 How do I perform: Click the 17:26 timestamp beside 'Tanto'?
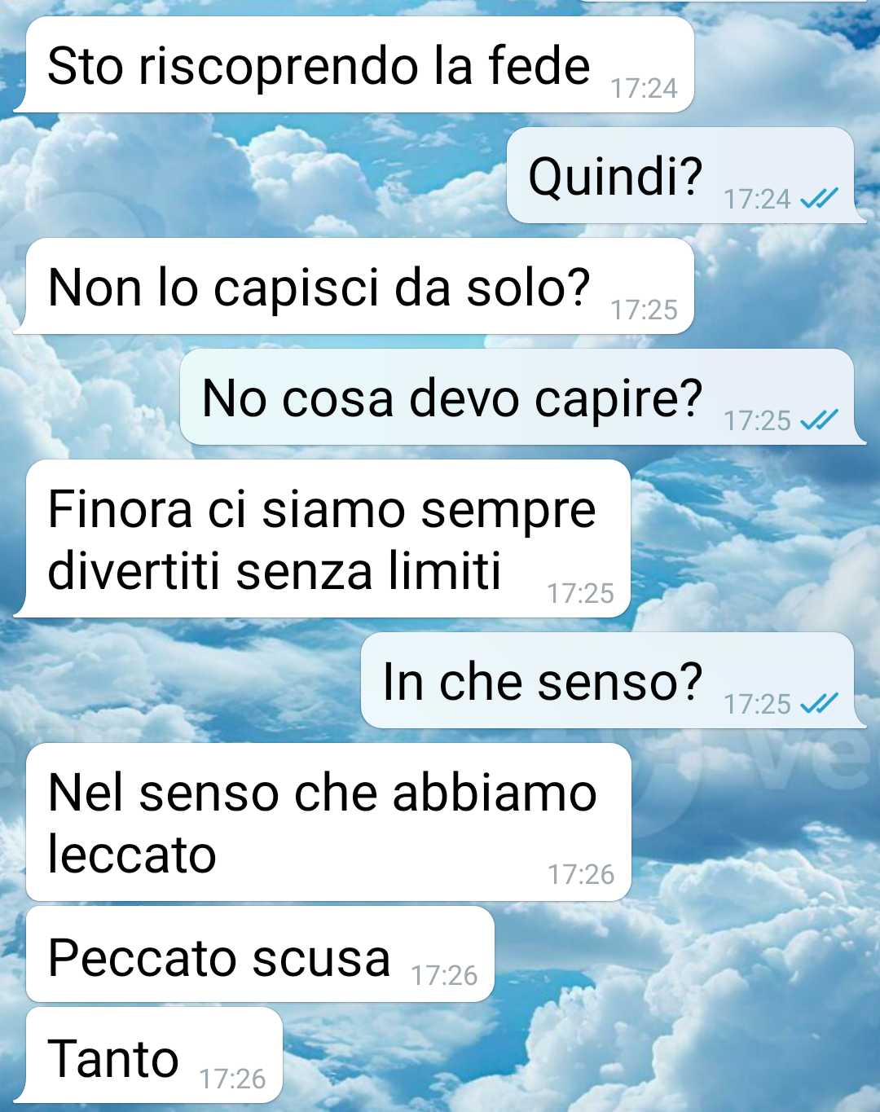click(232, 1079)
